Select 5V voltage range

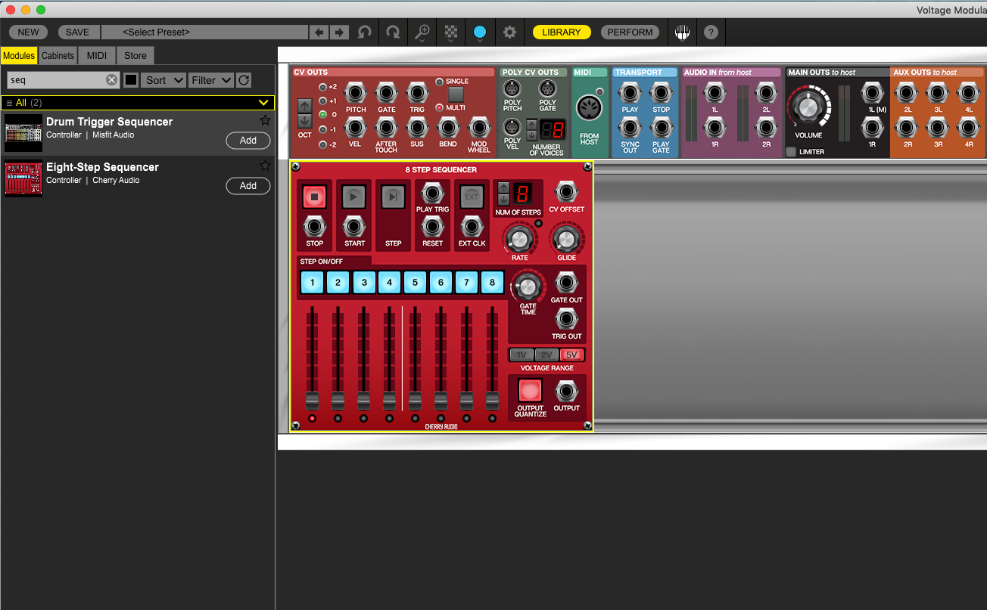pos(572,355)
